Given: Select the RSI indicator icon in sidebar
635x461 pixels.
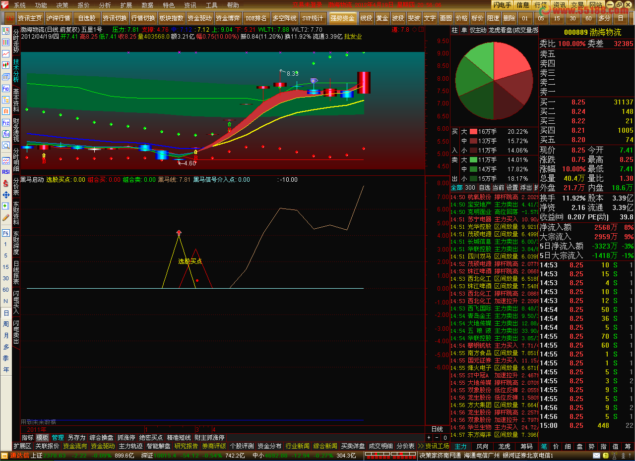Looking at the screenshot, I should point(6,172).
